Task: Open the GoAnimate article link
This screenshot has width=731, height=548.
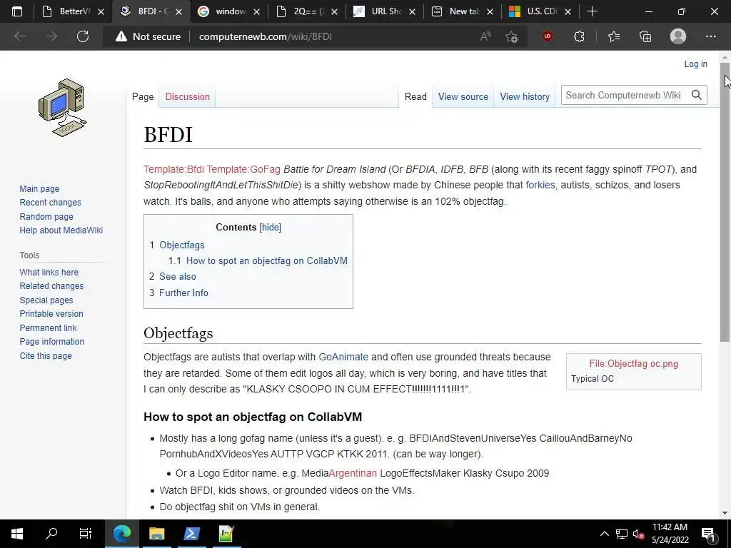Action: point(343,357)
